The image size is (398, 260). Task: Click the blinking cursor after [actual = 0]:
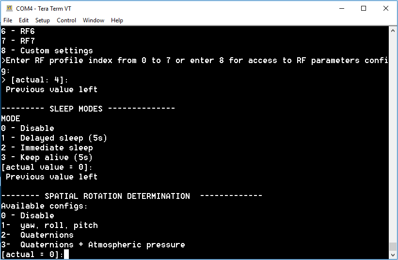(66, 254)
